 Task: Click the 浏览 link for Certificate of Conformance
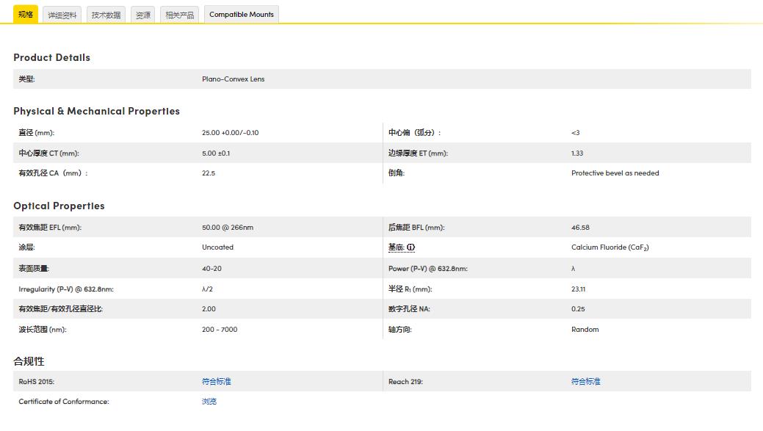tap(209, 402)
